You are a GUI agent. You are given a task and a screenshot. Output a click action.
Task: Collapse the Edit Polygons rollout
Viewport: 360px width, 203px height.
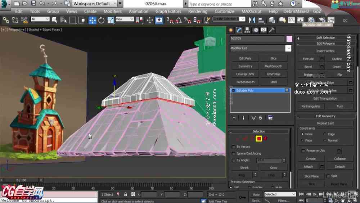[x=325, y=44]
